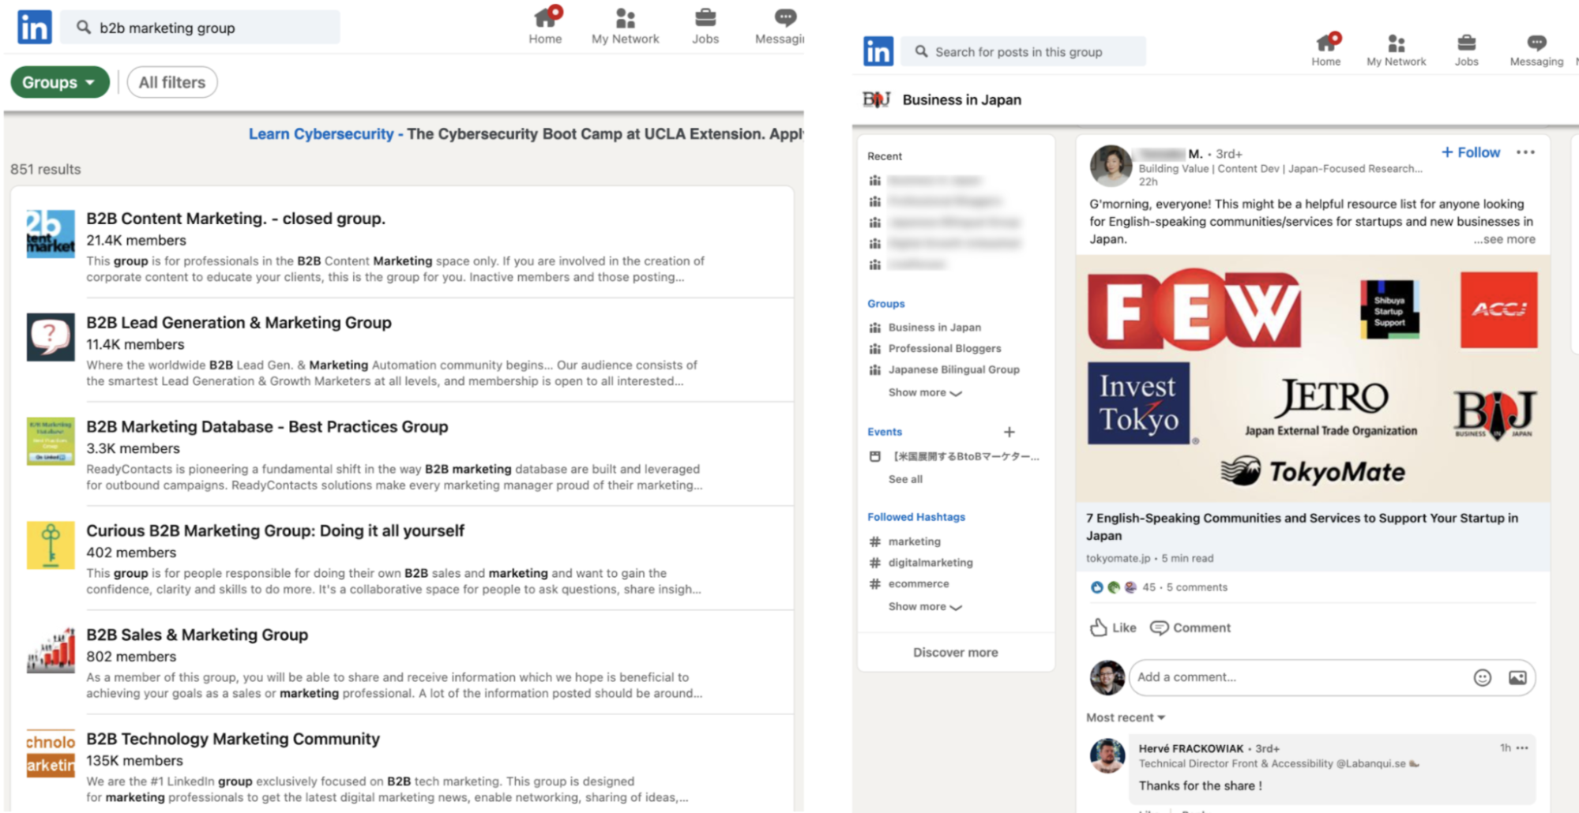
Task: Open the marketing hashtag
Action: [x=914, y=541]
